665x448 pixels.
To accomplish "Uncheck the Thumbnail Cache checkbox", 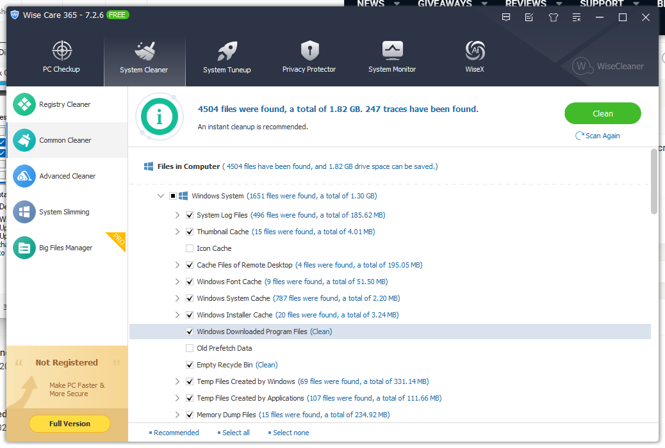I will (190, 232).
